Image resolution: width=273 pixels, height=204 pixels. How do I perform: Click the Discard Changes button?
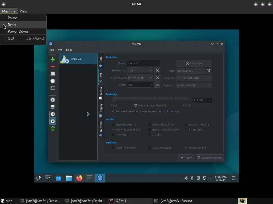point(210,158)
